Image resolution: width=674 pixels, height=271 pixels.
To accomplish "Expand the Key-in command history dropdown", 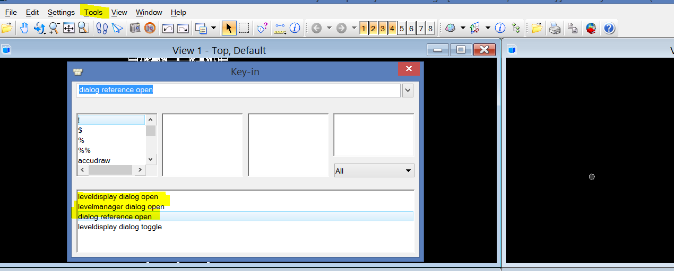I will coord(408,90).
